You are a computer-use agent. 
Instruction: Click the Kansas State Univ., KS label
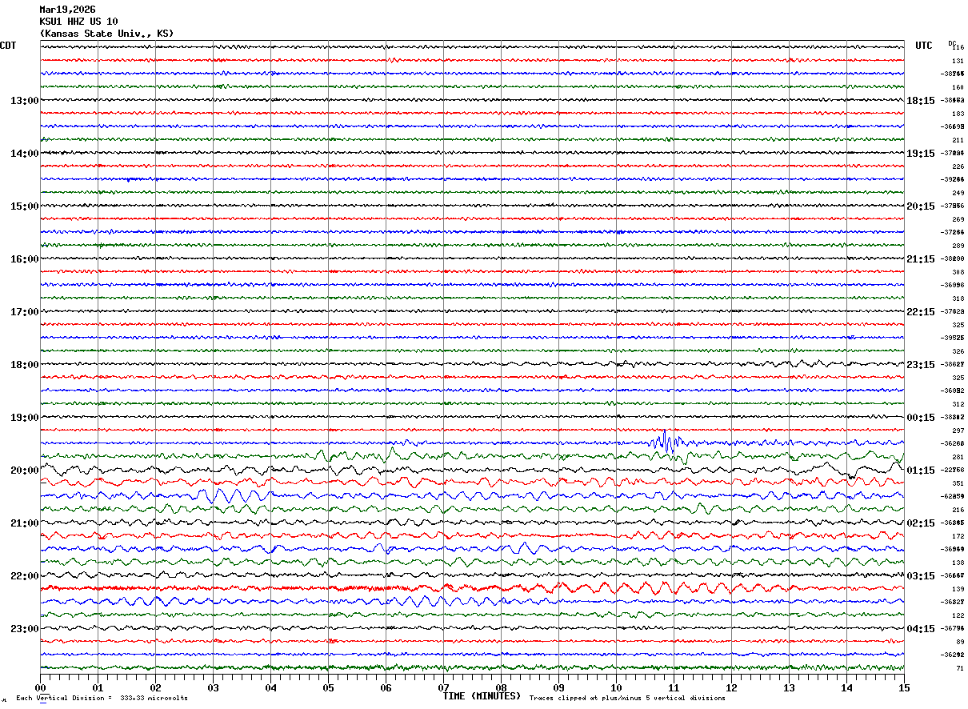106,34
